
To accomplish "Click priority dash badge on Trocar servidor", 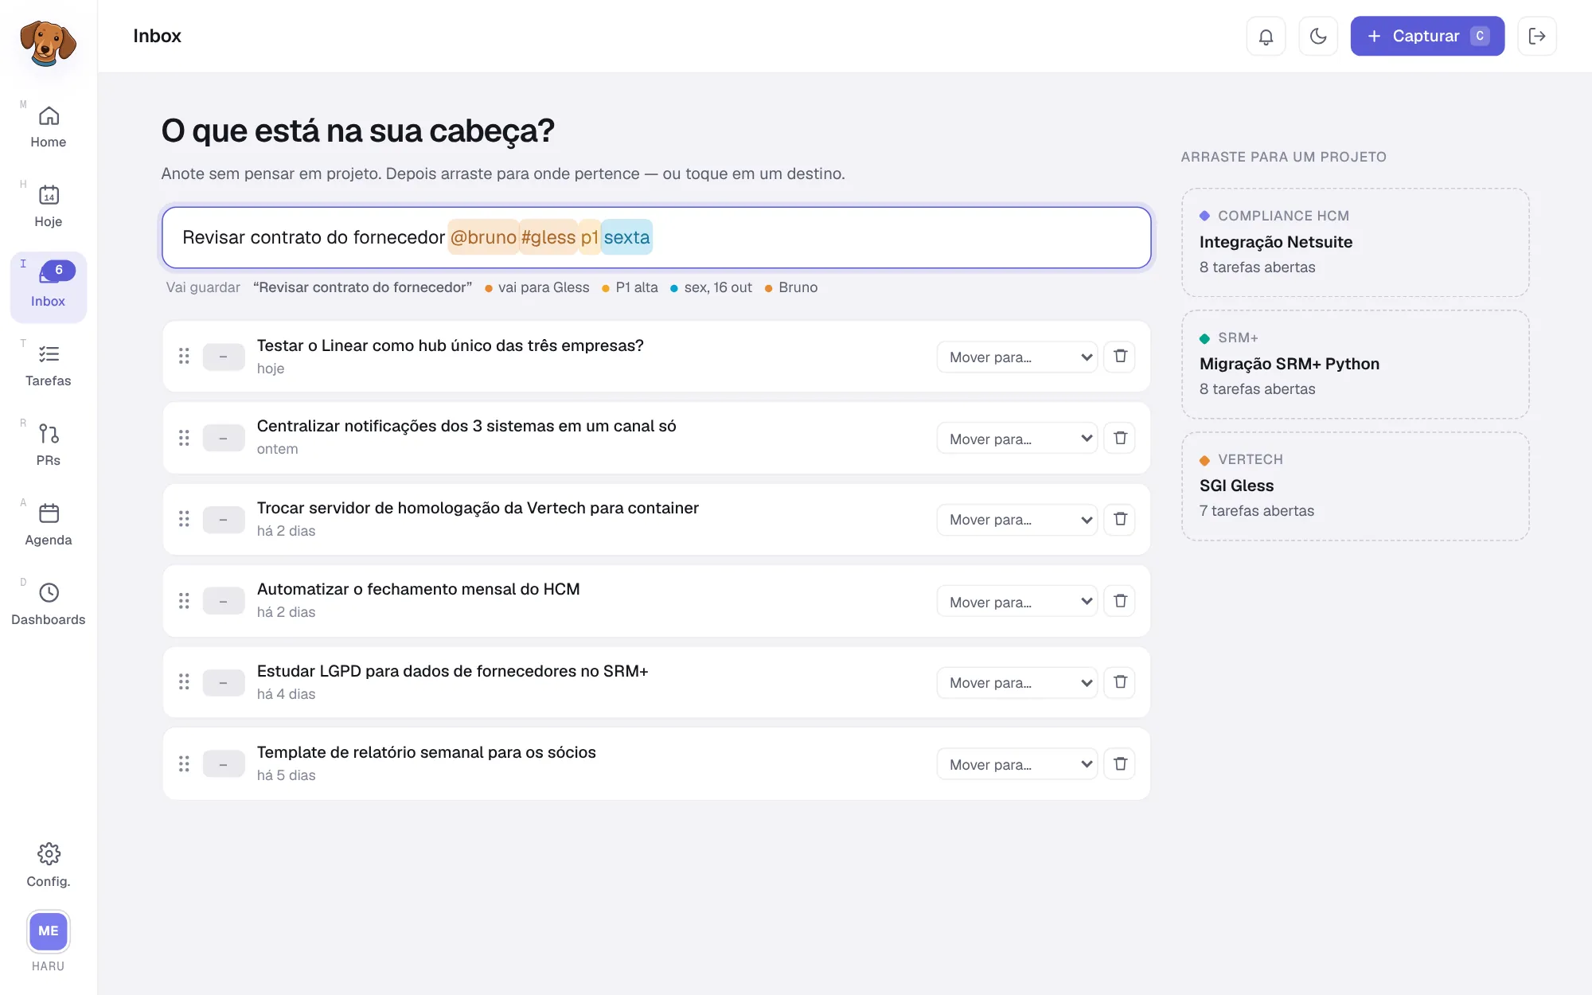I will point(224,520).
